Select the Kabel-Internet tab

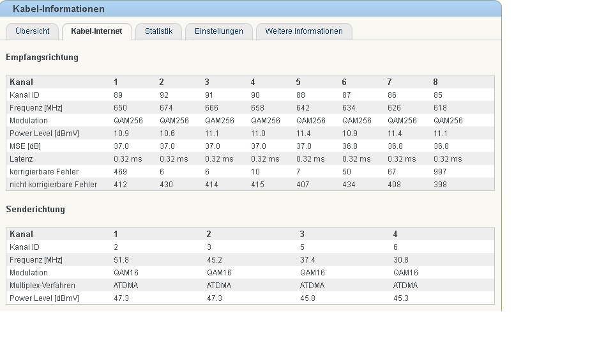[x=96, y=31]
